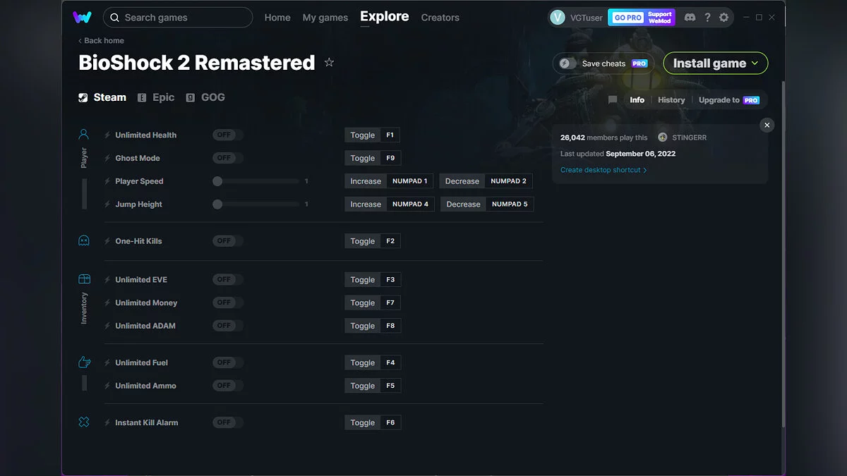Click the Epic platform logo icon
Image resolution: width=847 pixels, height=476 pixels.
pyautogui.click(x=142, y=98)
